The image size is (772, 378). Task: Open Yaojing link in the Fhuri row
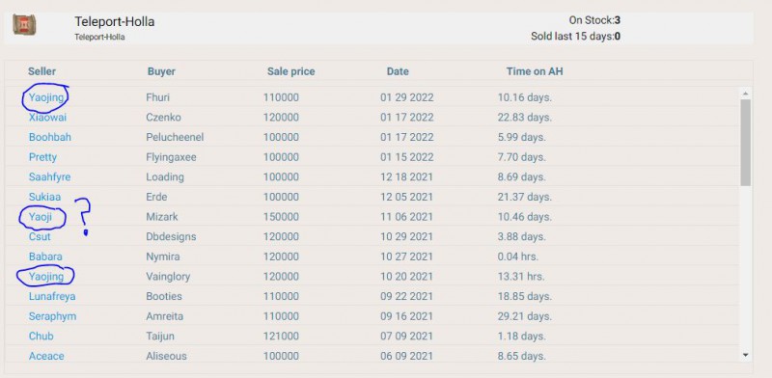46,97
